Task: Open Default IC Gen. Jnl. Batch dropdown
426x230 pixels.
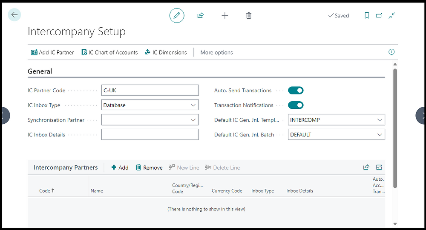Action: (x=380, y=135)
